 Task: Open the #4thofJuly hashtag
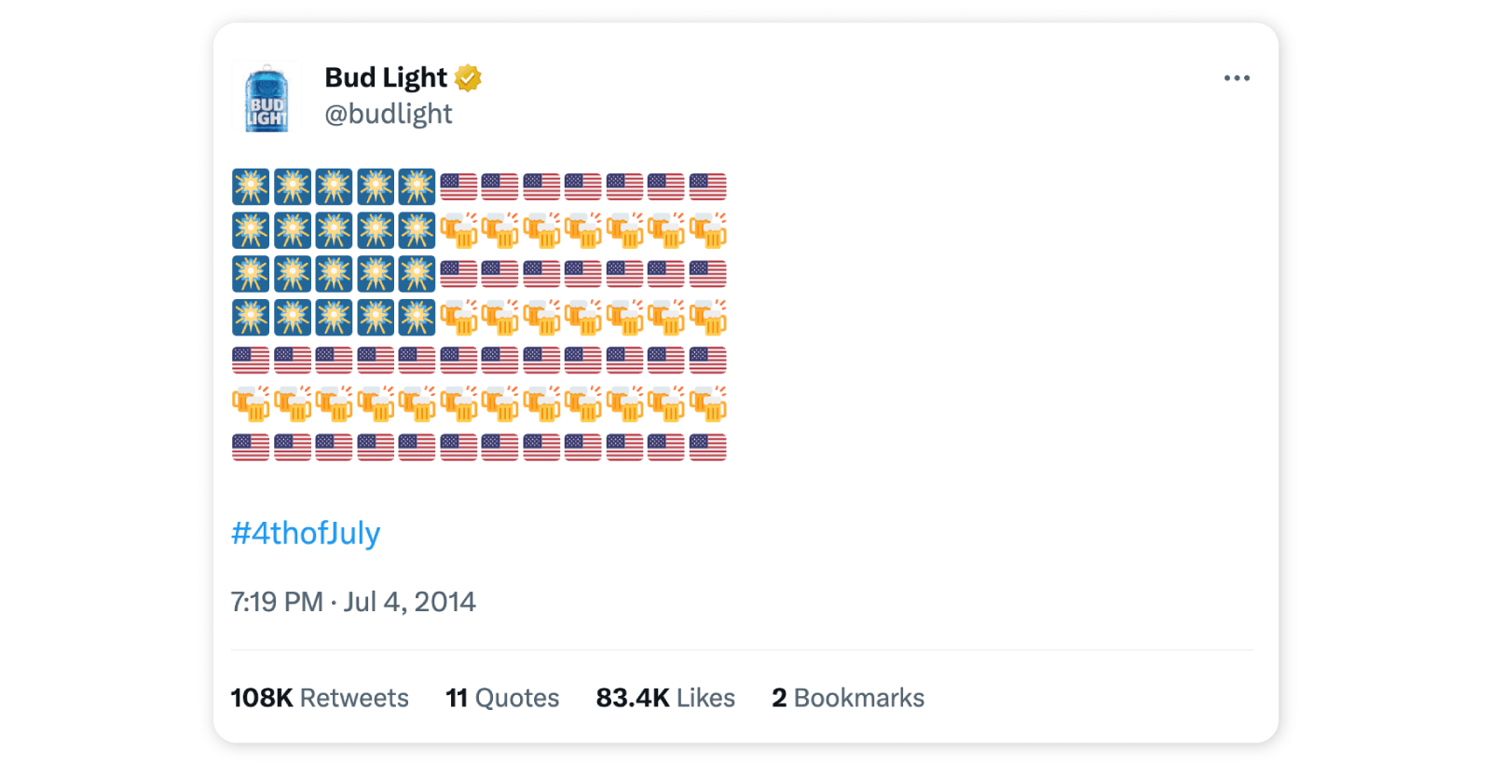coord(306,533)
